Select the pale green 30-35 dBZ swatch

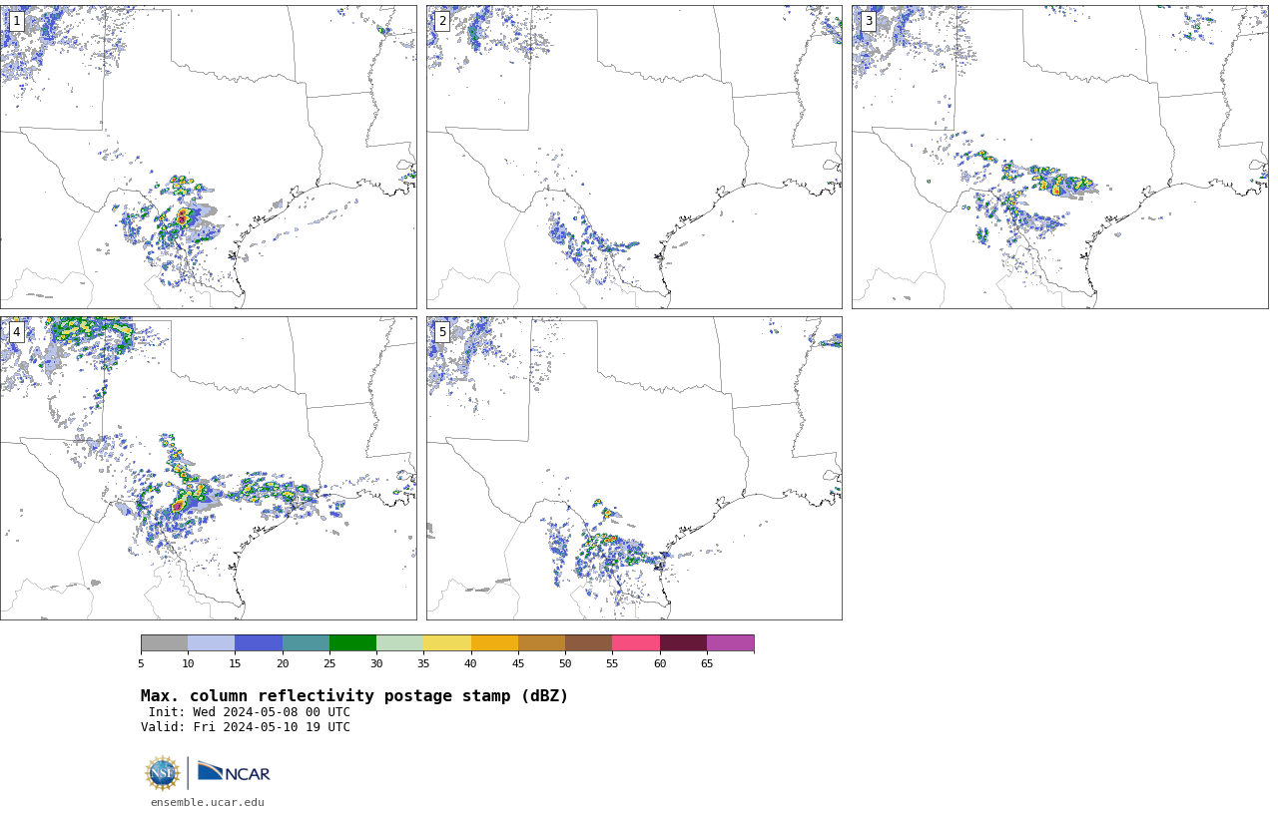399,642
